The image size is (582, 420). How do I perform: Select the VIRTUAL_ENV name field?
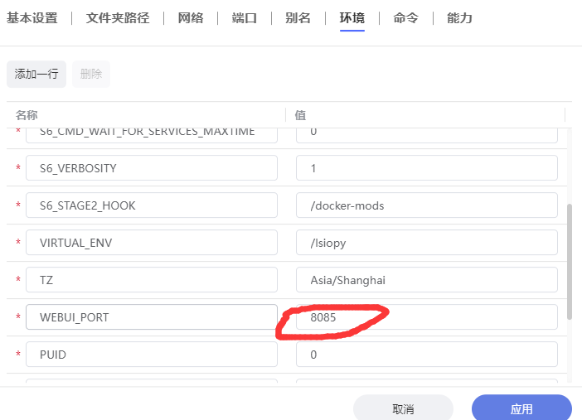[151, 243]
